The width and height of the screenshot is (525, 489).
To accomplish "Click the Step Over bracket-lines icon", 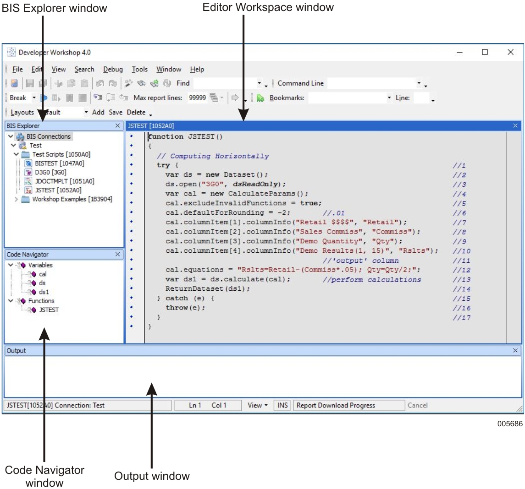I will coord(111,98).
